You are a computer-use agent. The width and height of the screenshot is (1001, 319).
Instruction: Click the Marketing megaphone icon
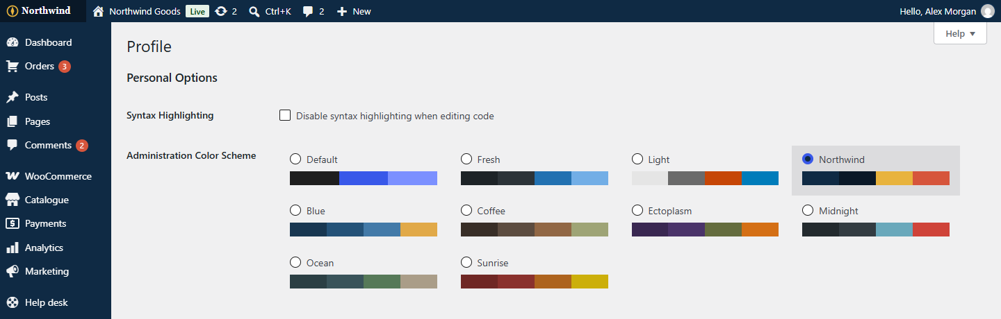pyautogui.click(x=13, y=271)
